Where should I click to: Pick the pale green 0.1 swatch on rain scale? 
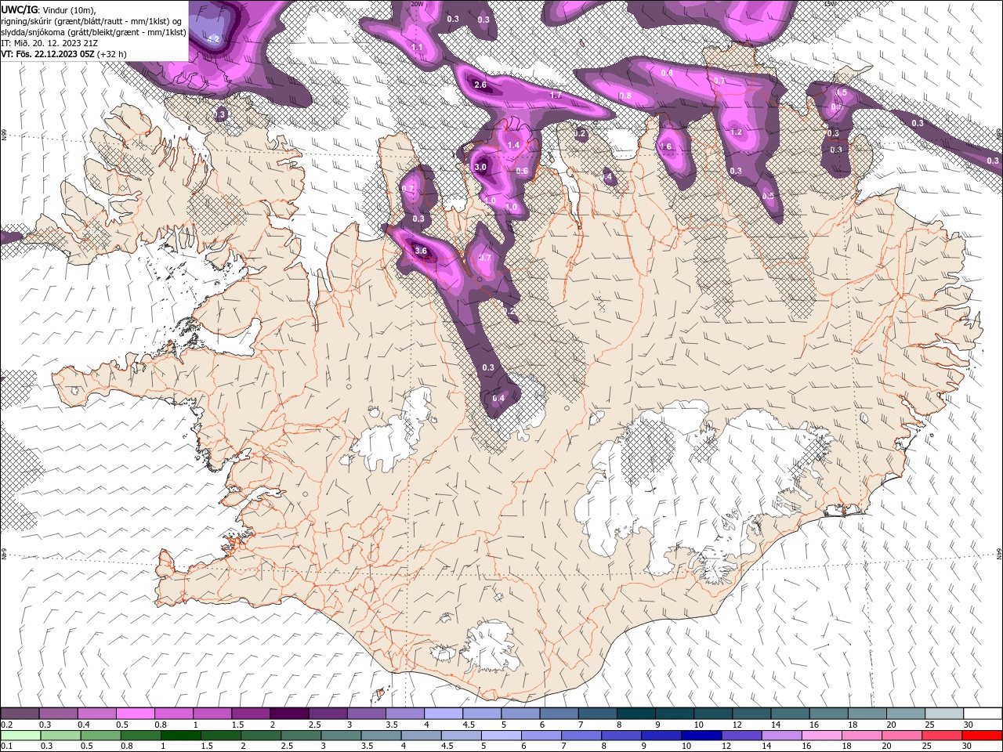20,736
